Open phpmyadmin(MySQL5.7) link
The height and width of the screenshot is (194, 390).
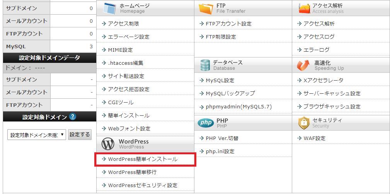(238, 106)
